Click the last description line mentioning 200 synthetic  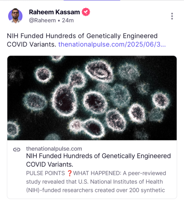(x=96, y=190)
